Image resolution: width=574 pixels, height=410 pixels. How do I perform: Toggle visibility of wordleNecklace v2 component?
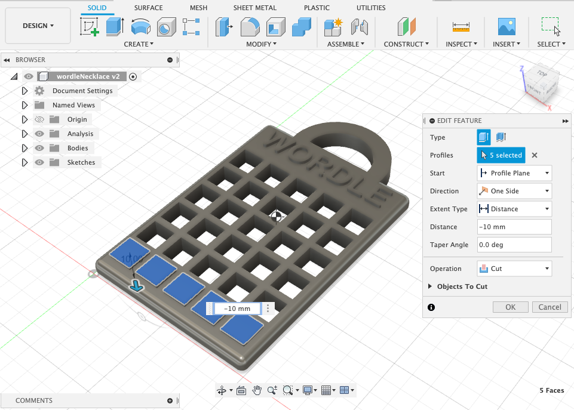point(29,76)
